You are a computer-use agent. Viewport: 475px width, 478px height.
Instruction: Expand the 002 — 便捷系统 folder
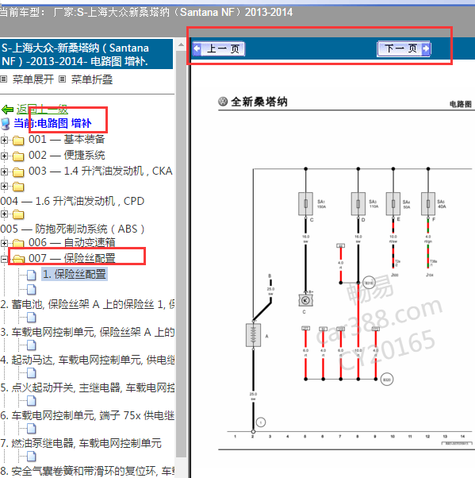pyautogui.click(x=4, y=156)
